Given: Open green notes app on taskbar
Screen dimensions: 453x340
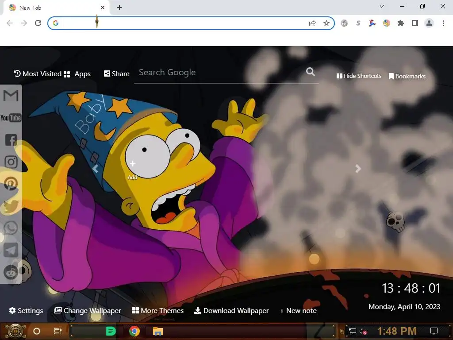Looking at the screenshot, I should pos(111,331).
